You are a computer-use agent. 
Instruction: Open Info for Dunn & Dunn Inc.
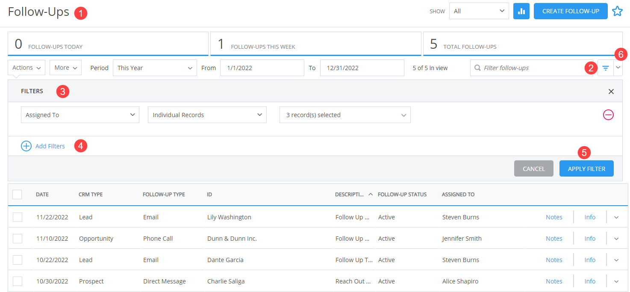click(590, 239)
